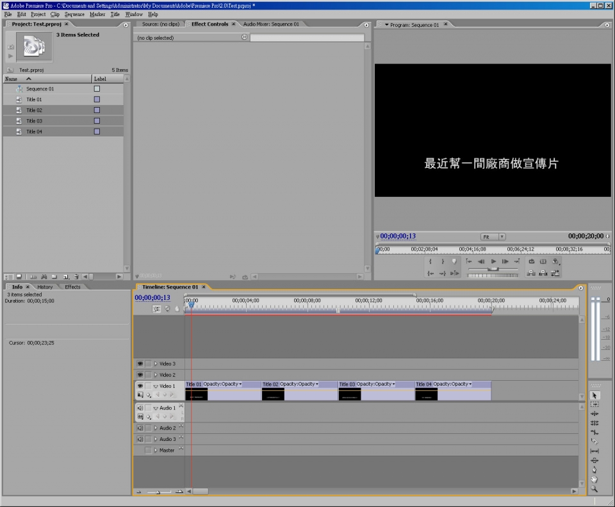
Task: Select Title 01 in the project list
Action: click(34, 100)
